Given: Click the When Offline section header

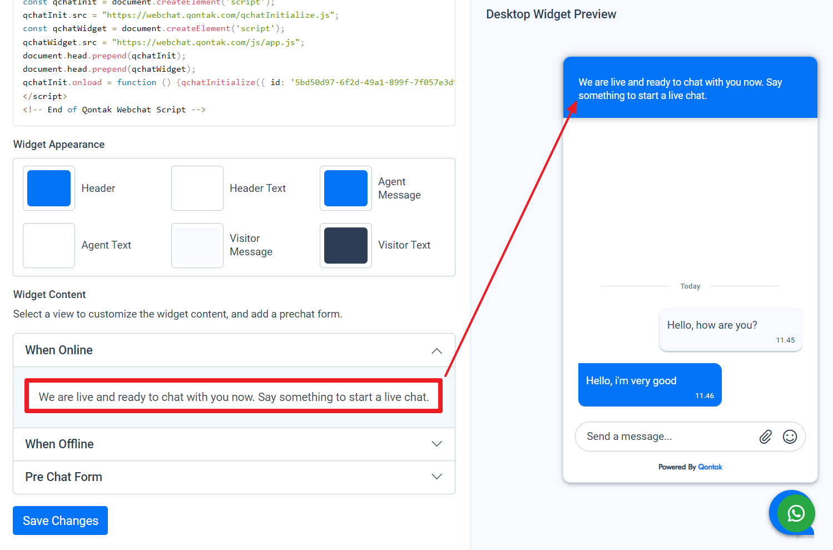Looking at the screenshot, I should pyautogui.click(x=234, y=444).
